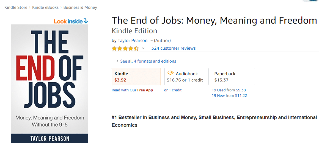This screenshot has height=146, width=319.
Task: View 19 Used offers from $9.38
Action: 229,90
